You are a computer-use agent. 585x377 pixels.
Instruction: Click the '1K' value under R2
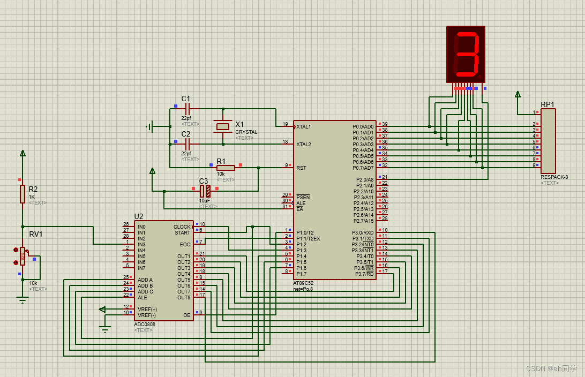click(32, 197)
